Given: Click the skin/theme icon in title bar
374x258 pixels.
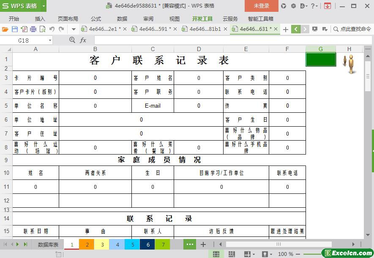Looking at the screenshot, I should click(x=284, y=6).
